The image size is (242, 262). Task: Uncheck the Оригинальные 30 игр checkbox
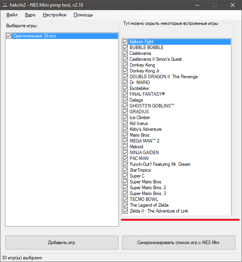[x=9, y=36]
